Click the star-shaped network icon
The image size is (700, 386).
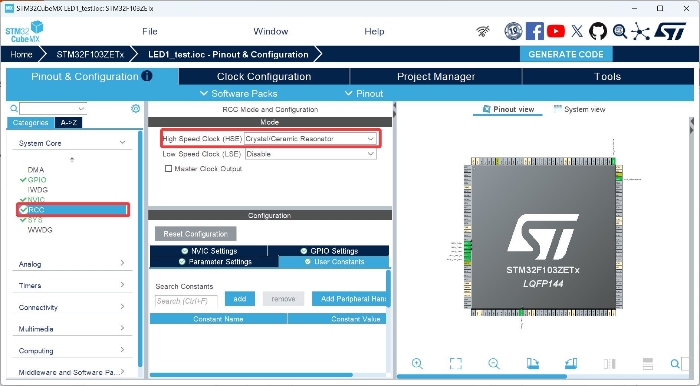coord(641,31)
